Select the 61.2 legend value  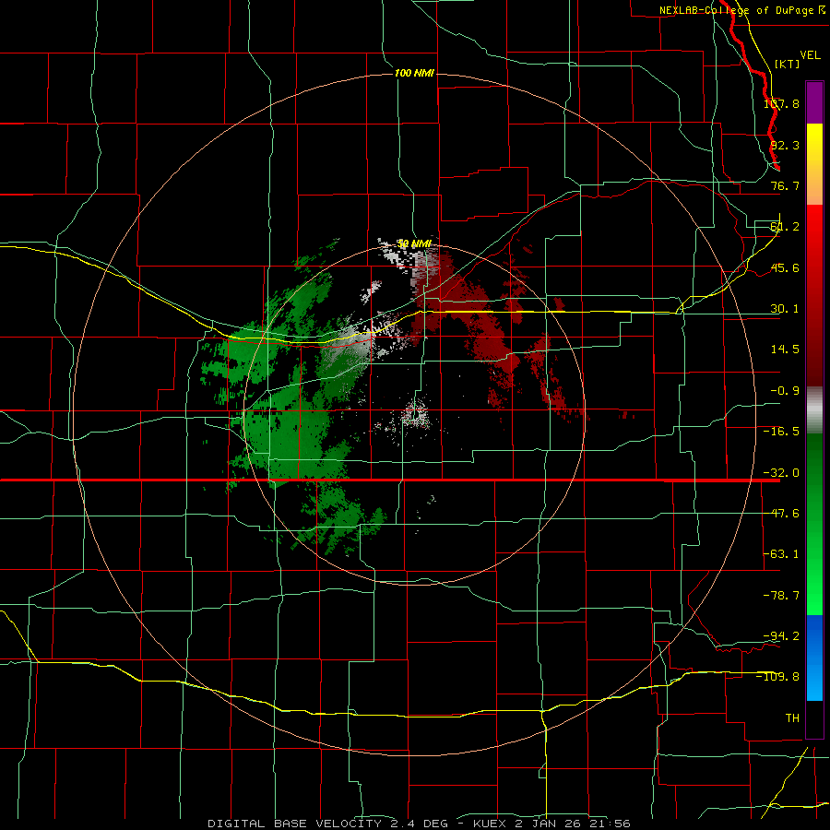pos(785,227)
